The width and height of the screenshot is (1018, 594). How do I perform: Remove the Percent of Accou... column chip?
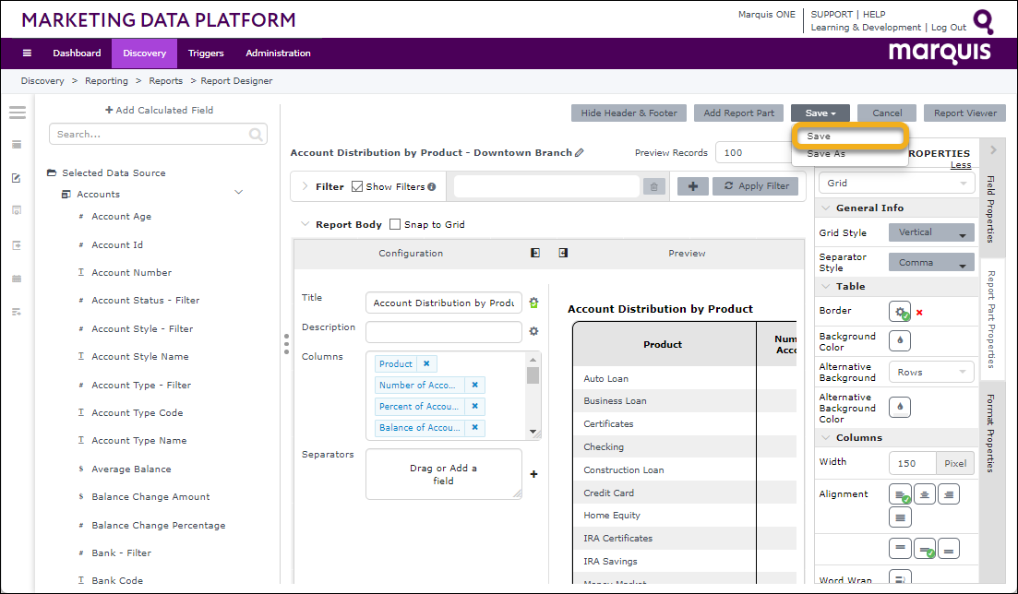(474, 407)
